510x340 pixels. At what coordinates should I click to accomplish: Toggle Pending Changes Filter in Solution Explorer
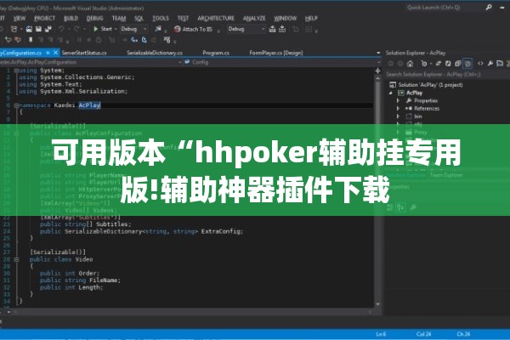(424, 64)
